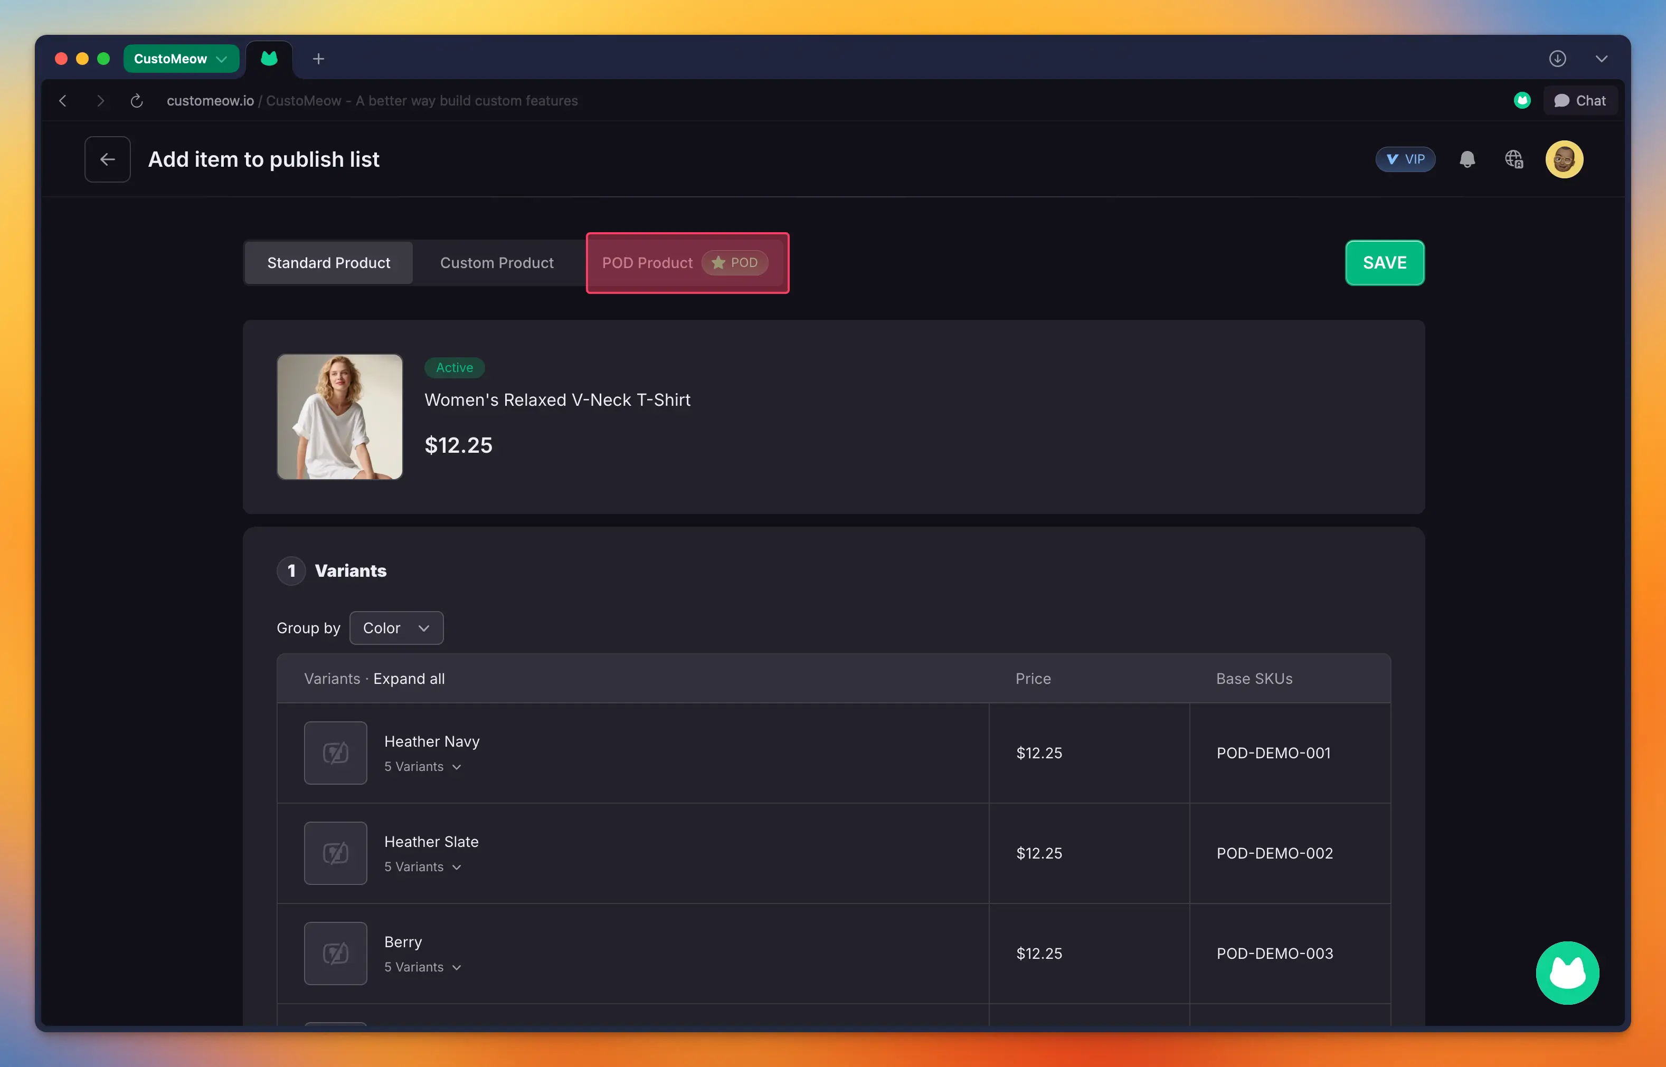Expand Heather Slate 5 Variants

click(x=423, y=868)
